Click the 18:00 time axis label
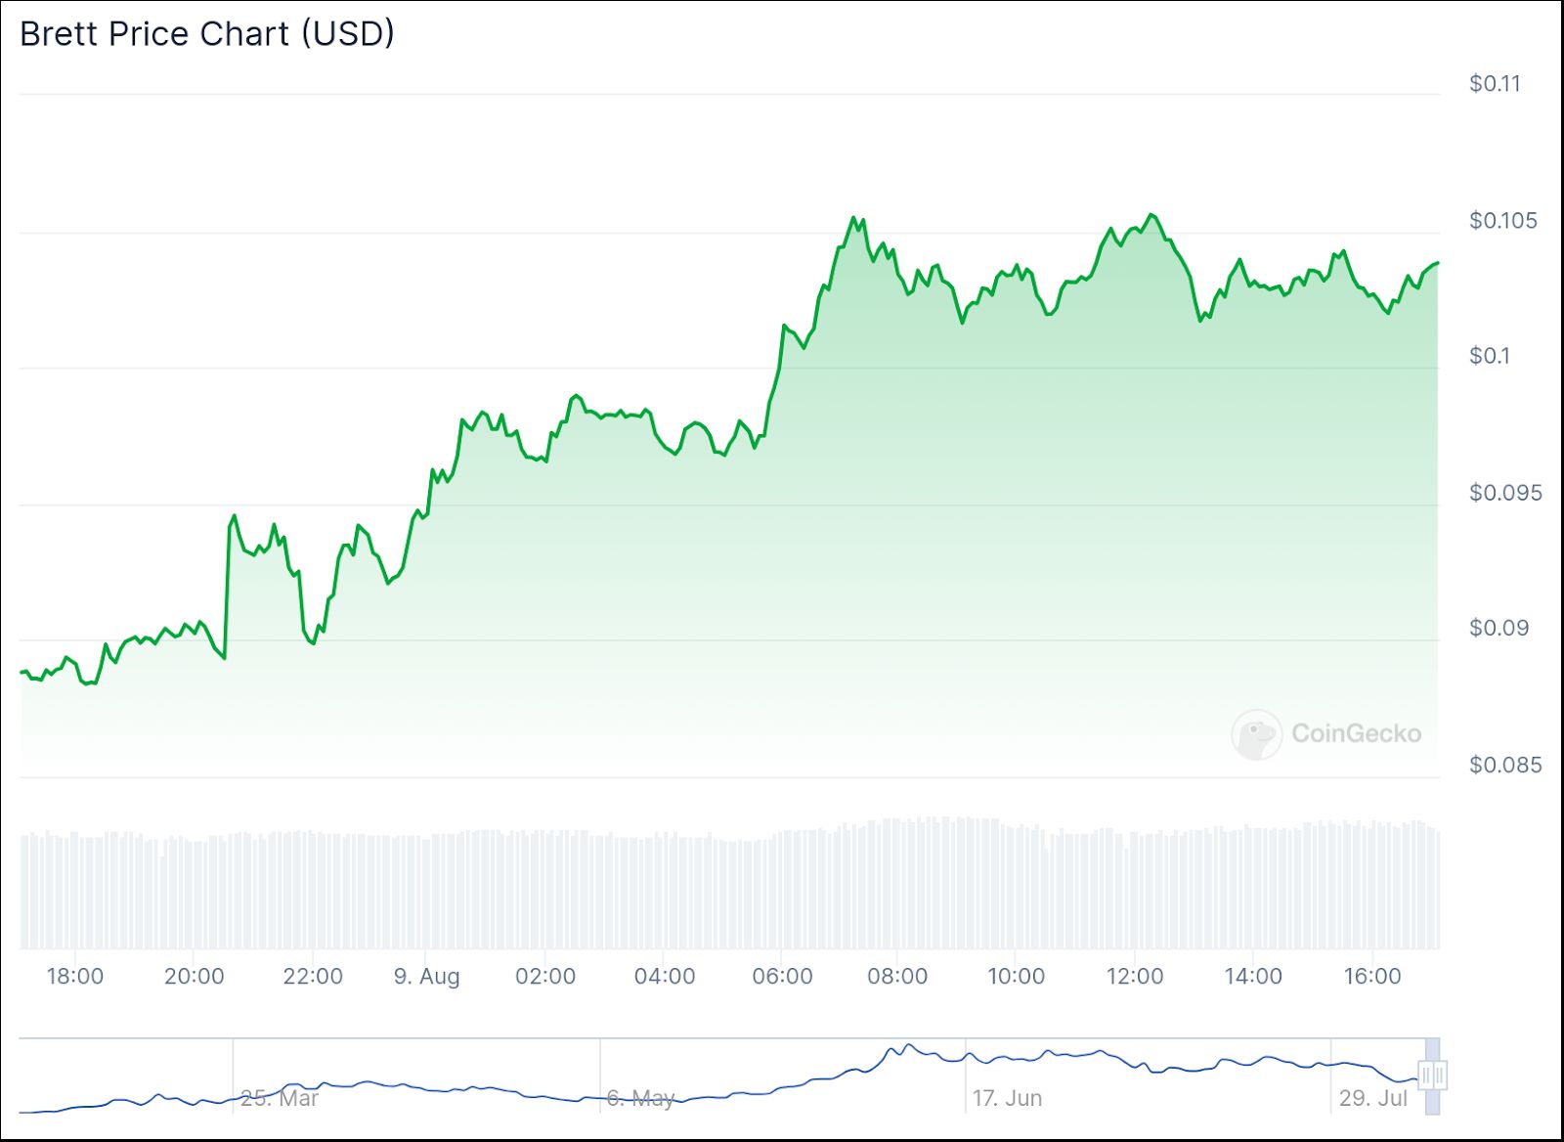 (x=75, y=976)
